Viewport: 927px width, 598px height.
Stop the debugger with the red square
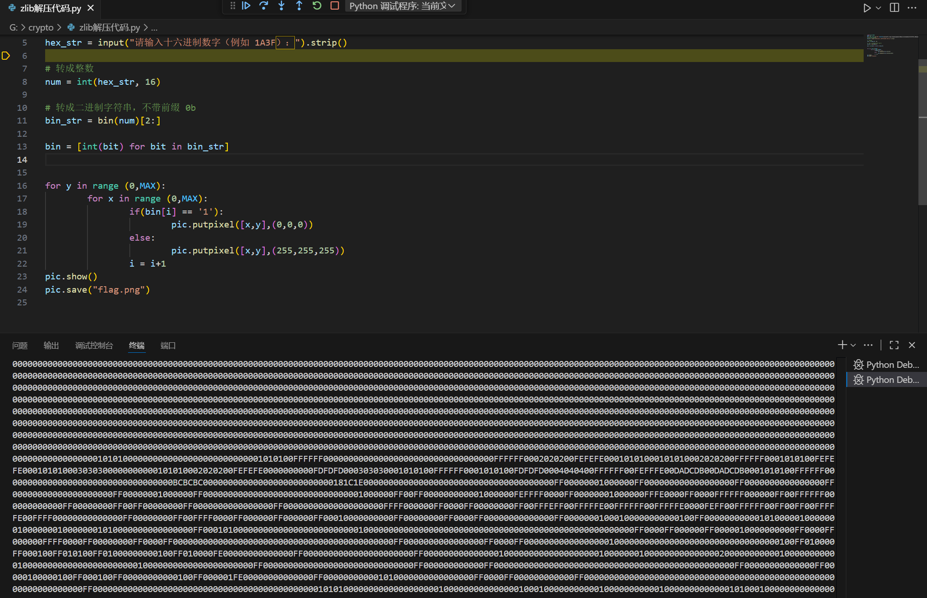click(335, 6)
